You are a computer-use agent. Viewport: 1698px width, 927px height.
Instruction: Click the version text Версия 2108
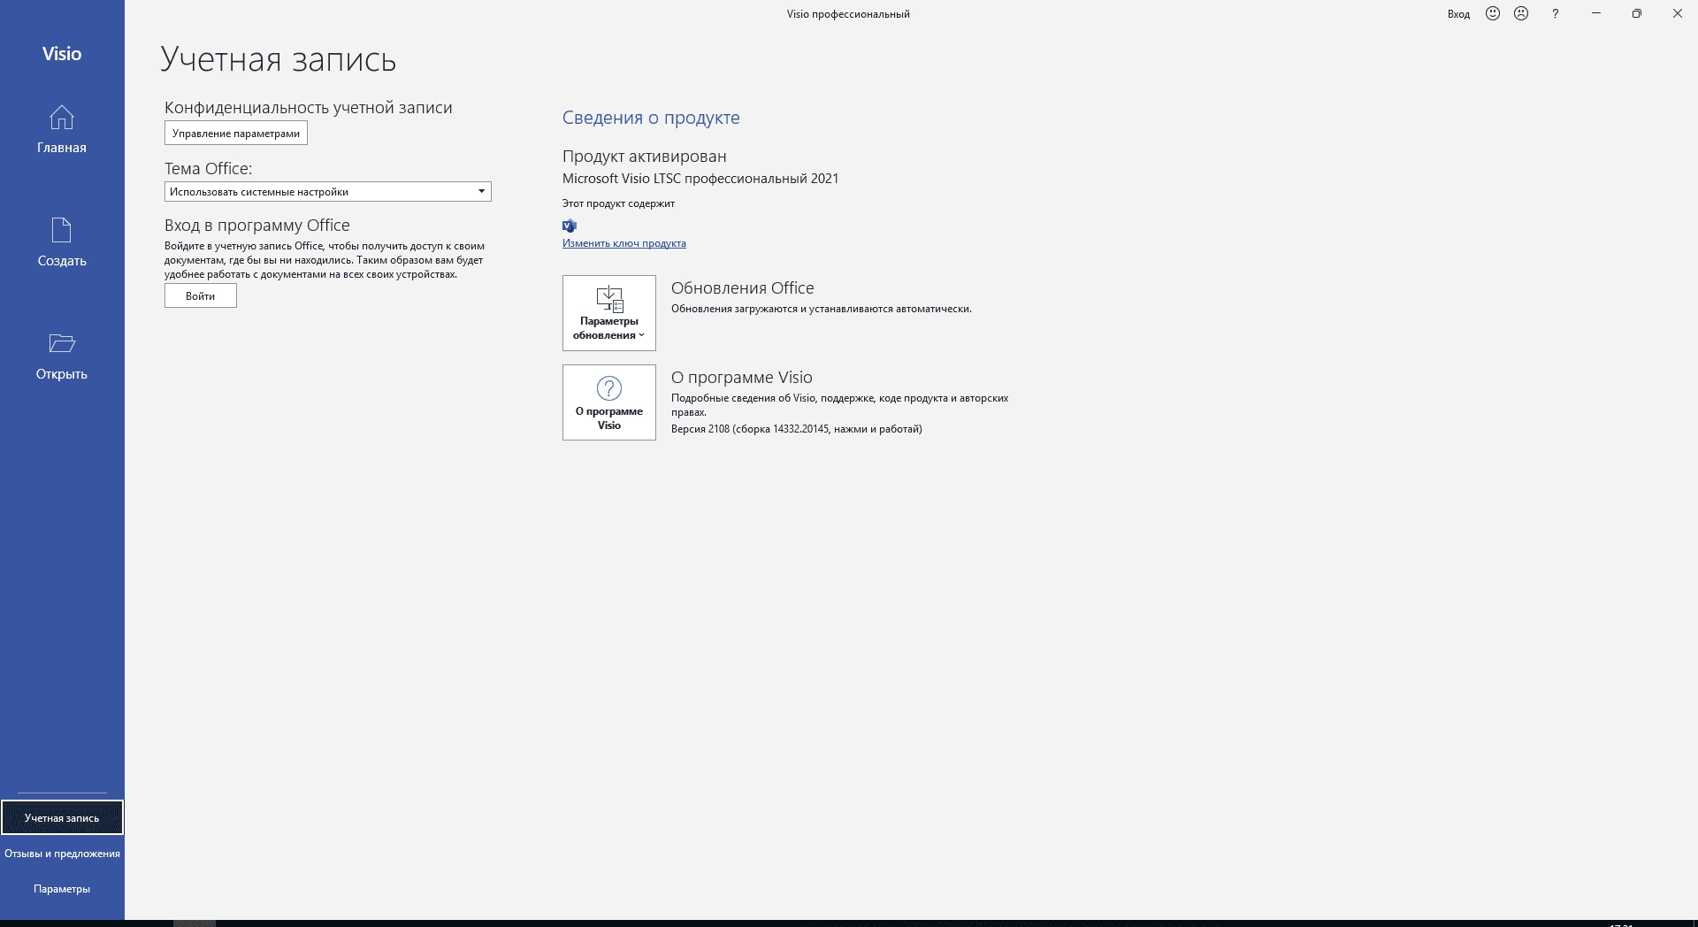(x=796, y=429)
